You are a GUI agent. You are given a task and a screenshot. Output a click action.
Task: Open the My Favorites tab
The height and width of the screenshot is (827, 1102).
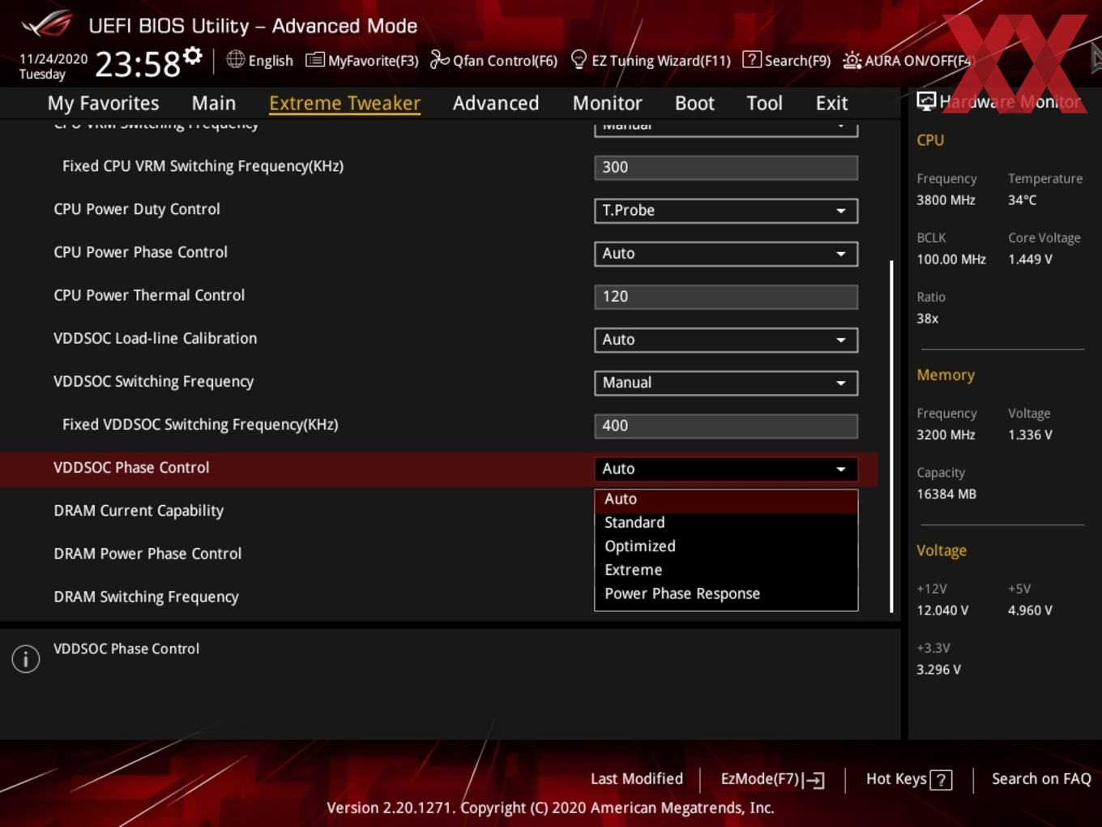(x=103, y=103)
